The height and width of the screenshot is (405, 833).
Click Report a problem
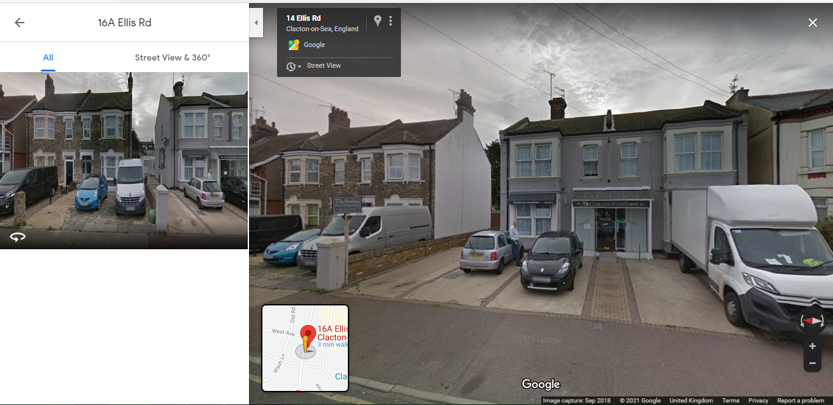pyautogui.click(x=801, y=401)
